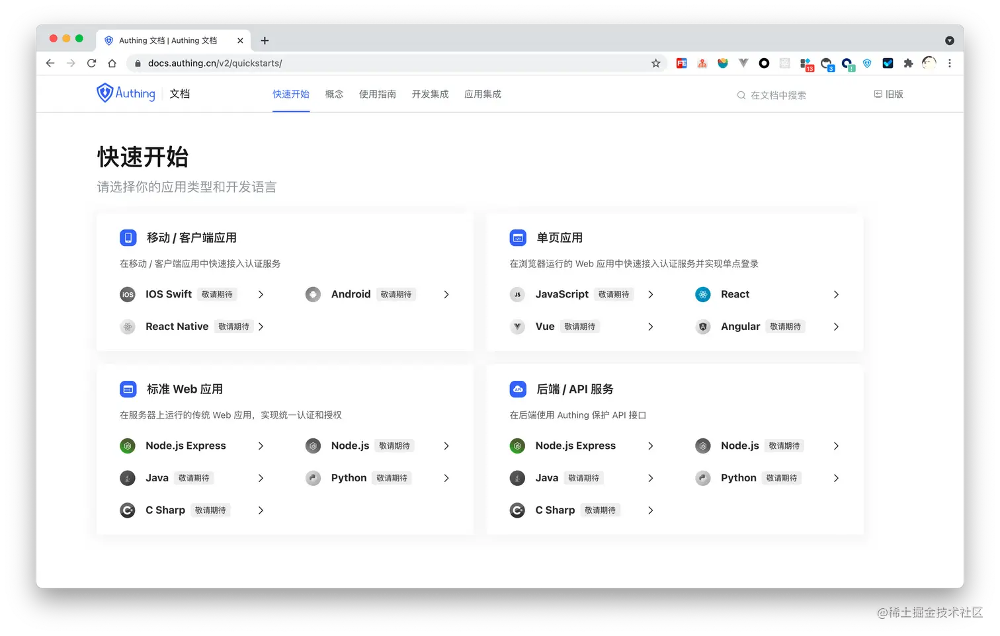Open the 旧版 link
This screenshot has height=636, width=1000.
tap(888, 95)
